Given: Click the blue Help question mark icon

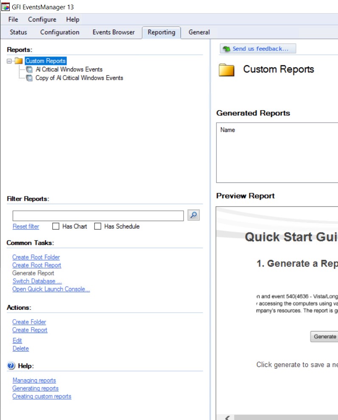Looking at the screenshot, I should click(x=11, y=366).
